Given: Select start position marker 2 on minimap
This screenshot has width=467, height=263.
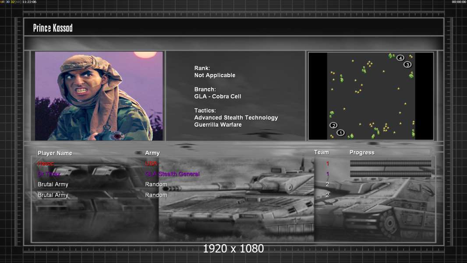Looking at the screenshot, I should 333,125.
